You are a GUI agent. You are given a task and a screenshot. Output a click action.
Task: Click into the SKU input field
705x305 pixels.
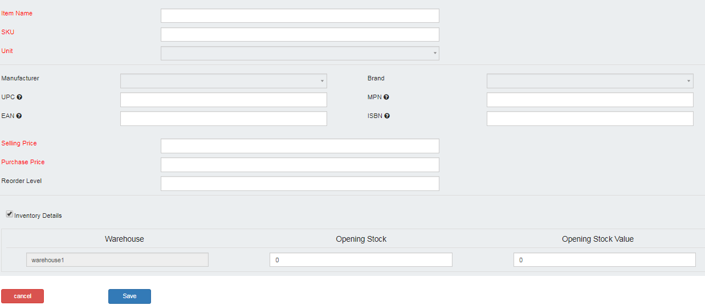300,35
